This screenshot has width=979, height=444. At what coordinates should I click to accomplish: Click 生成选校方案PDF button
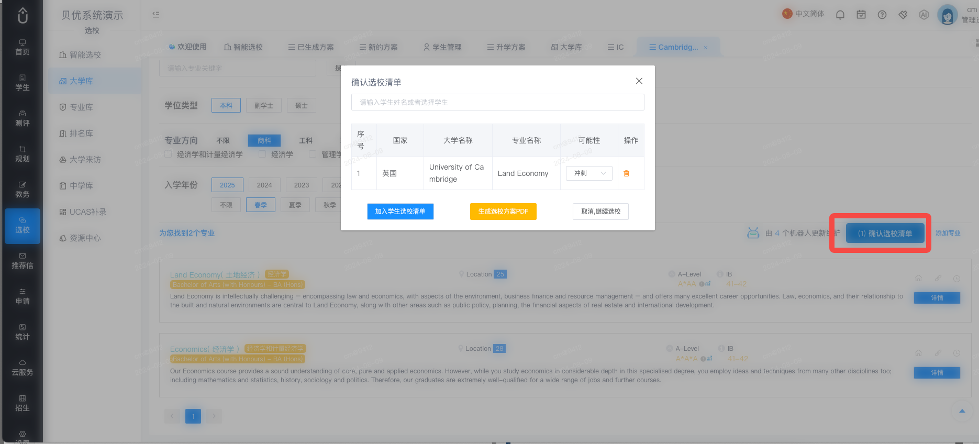click(503, 212)
